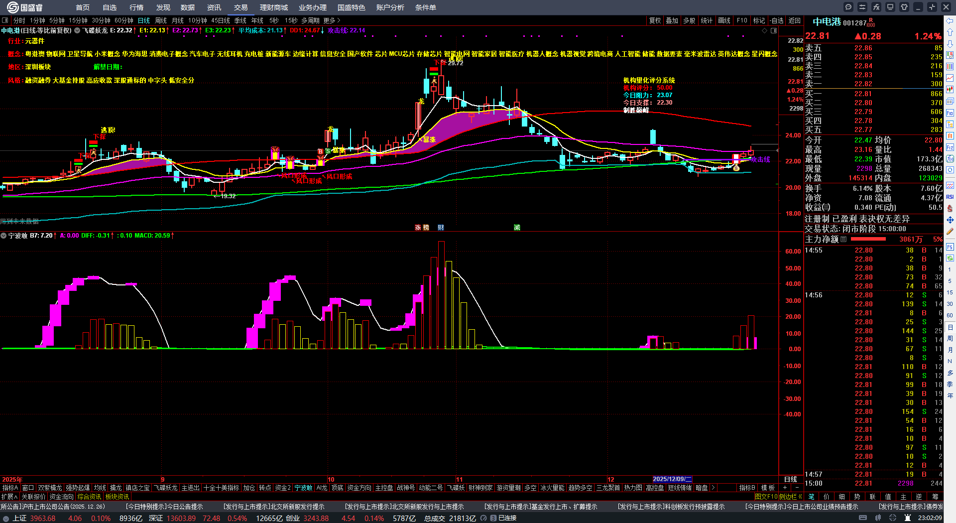Toggle 叠加 overlay mode
The image size is (956, 523).
(x=672, y=20)
